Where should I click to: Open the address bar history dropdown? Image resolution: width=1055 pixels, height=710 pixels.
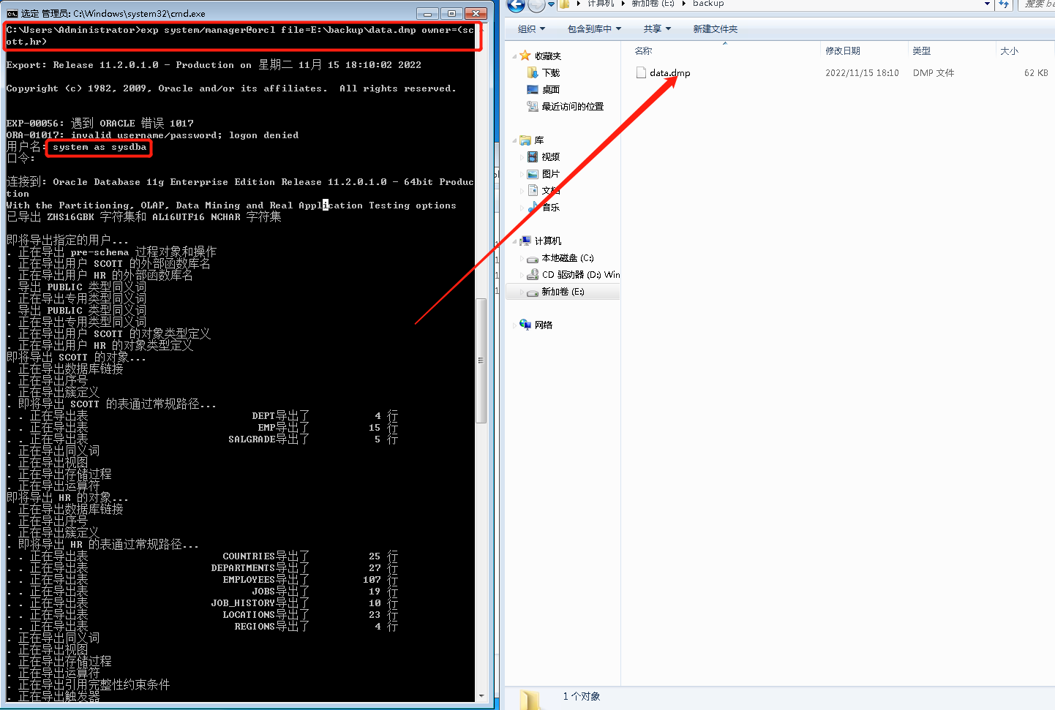pyautogui.click(x=987, y=4)
